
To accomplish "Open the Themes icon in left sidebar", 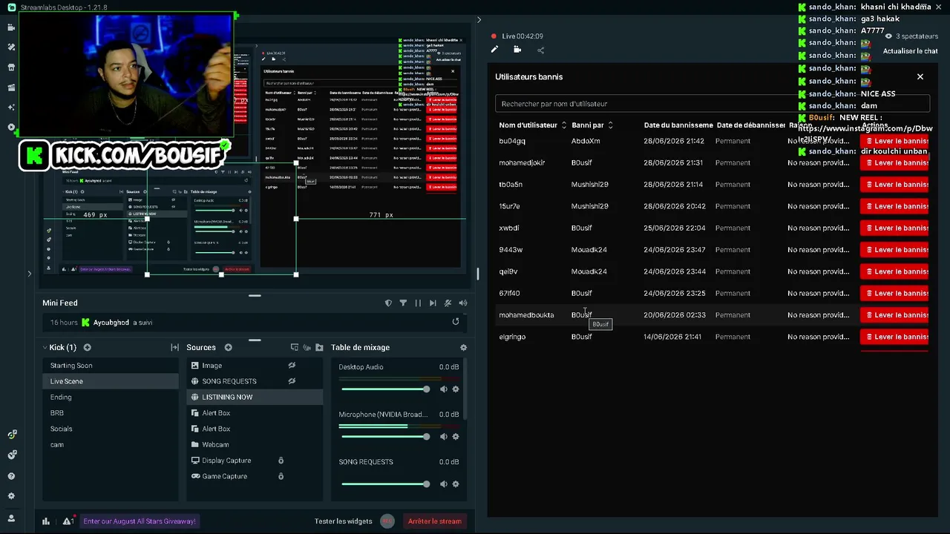I will coord(11,47).
